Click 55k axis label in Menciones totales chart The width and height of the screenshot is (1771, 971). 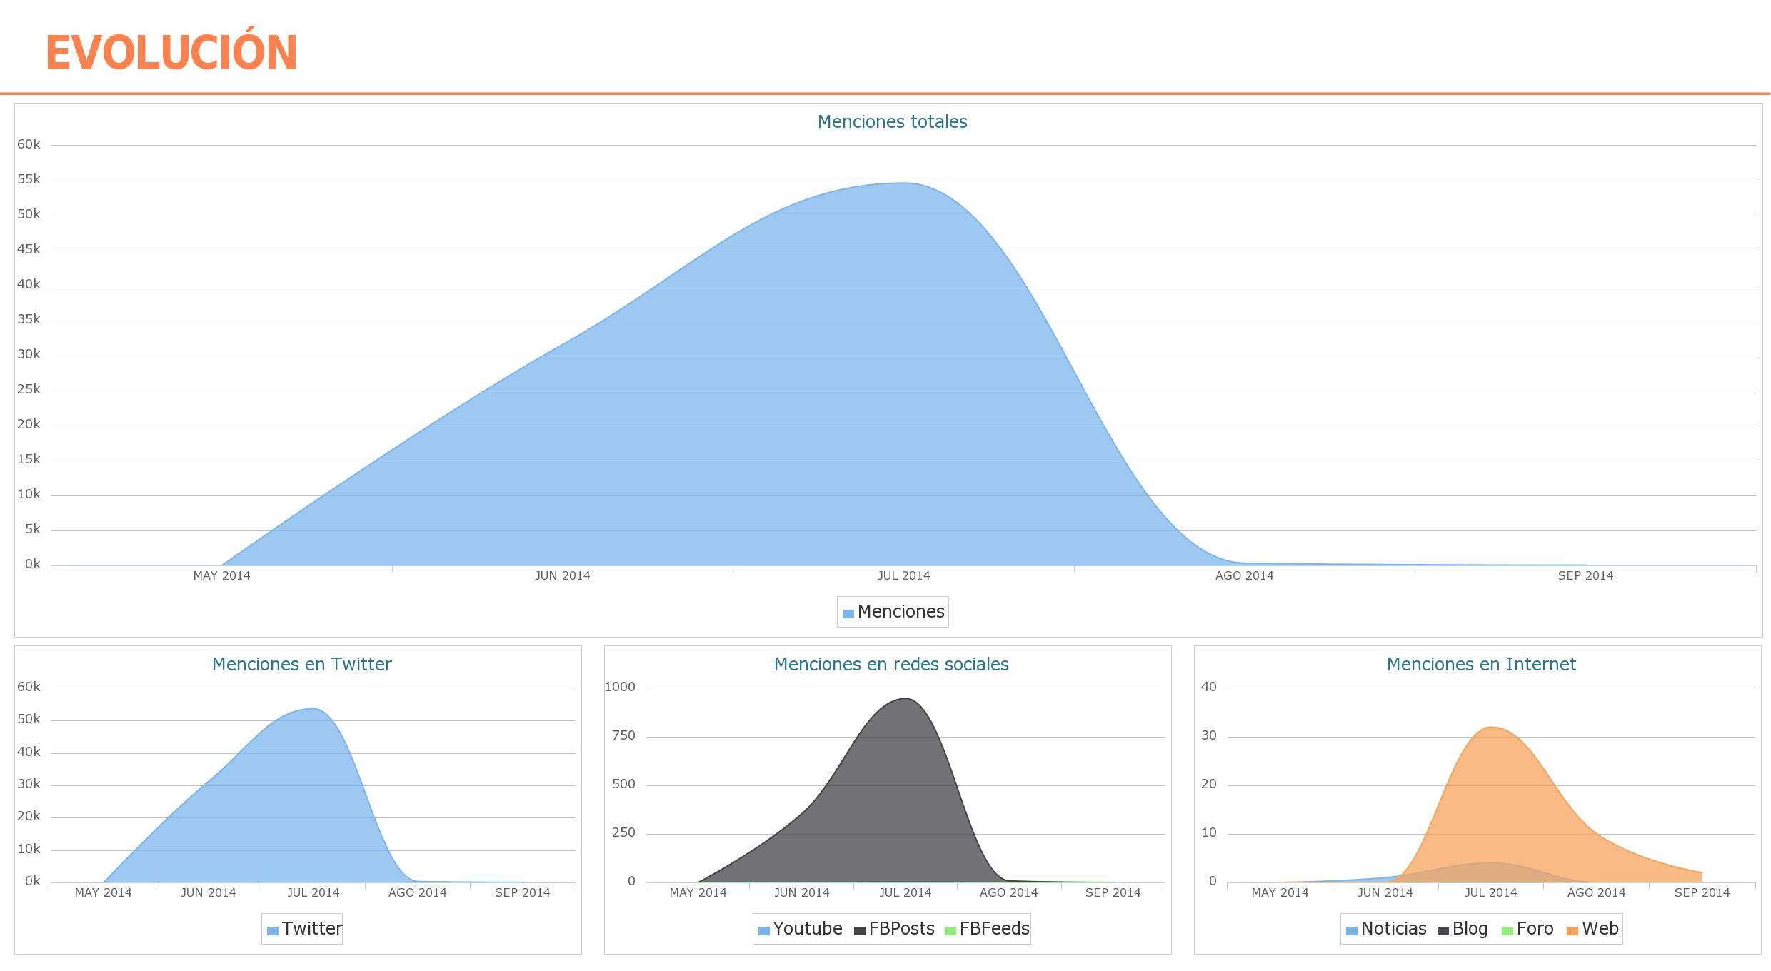[x=29, y=180]
